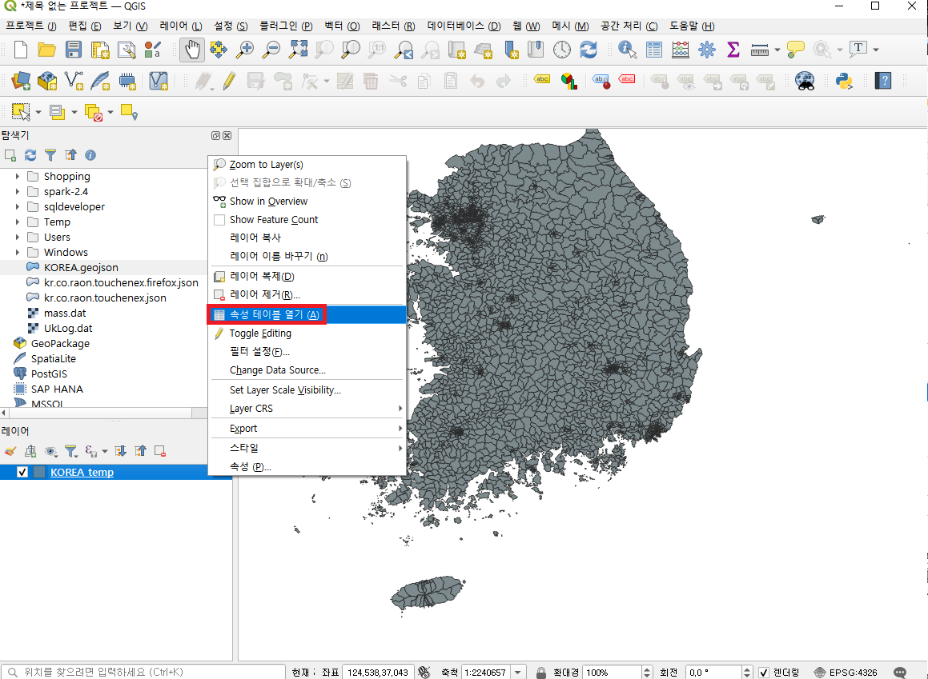Select PostGIS in the browser tree
Viewport: 928px width, 679px height.
tap(49, 374)
